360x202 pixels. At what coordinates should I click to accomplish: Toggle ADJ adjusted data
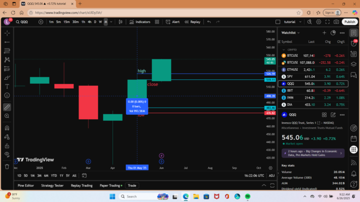pos(271,176)
